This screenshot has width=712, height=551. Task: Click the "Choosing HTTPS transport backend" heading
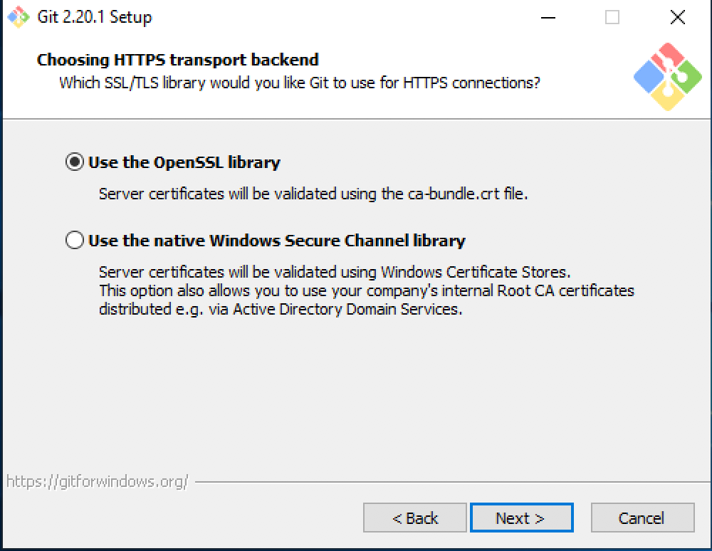pyautogui.click(x=178, y=60)
